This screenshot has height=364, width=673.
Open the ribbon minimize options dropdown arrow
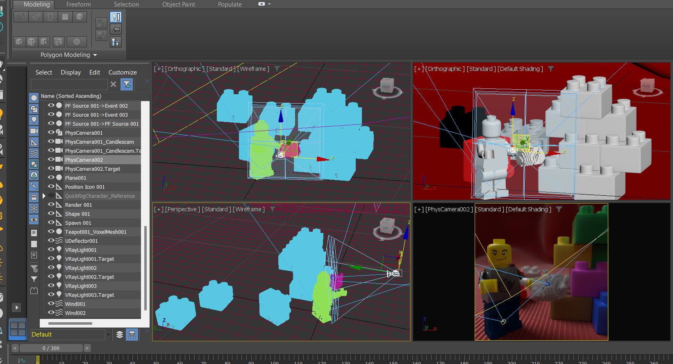tap(269, 4)
